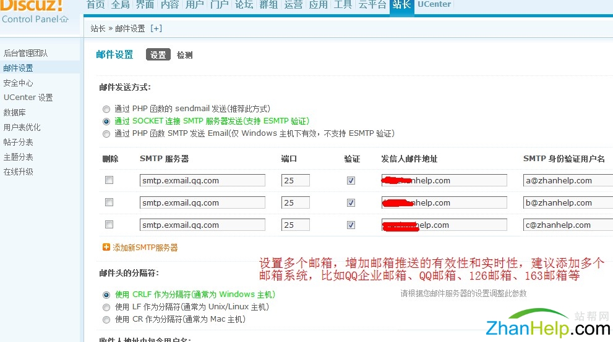Switch to the 检测 tab

(x=184, y=55)
